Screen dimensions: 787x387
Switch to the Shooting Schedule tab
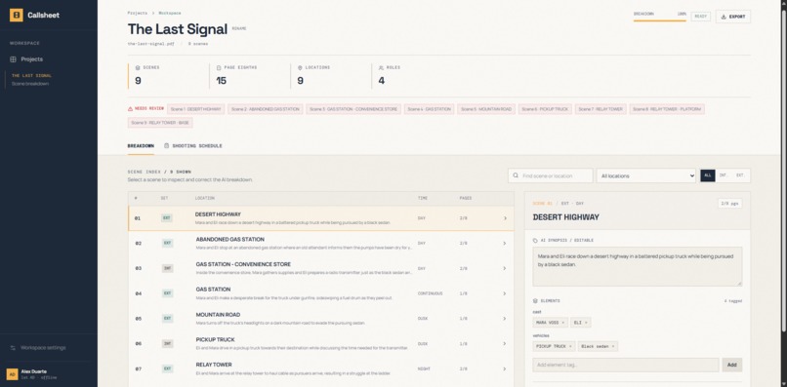[x=193, y=146]
